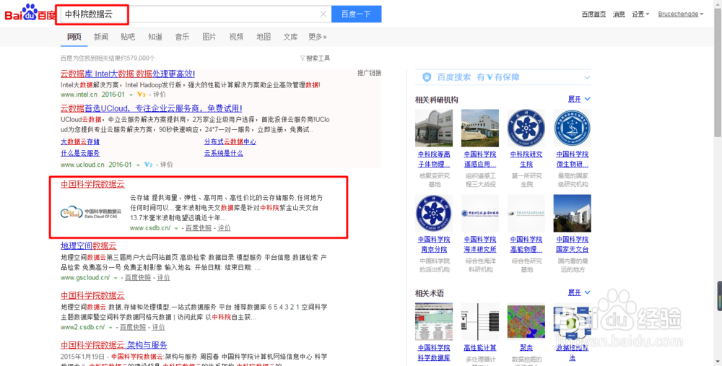This screenshot has width=722, height=366.
Task: Open 百度快照 for www2.csdb.cn
Action: pyautogui.click(x=133, y=327)
